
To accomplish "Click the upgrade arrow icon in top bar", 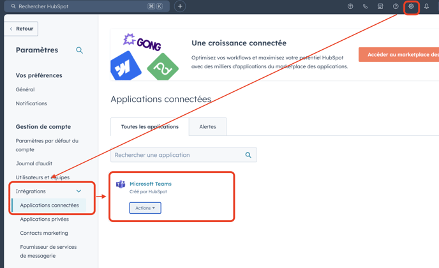I will (x=350, y=6).
